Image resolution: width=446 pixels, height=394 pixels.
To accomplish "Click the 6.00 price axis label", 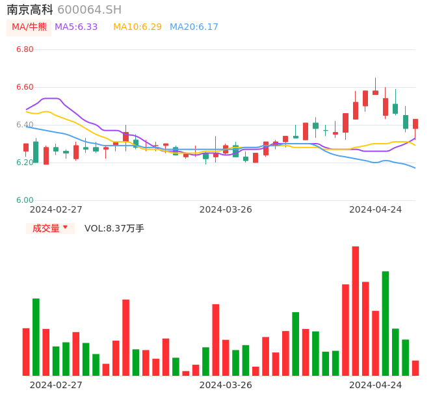I will point(25,200).
